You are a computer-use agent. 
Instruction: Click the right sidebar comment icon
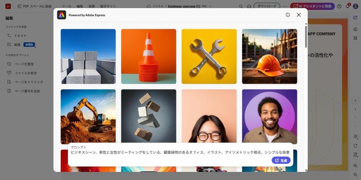pos(355,29)
